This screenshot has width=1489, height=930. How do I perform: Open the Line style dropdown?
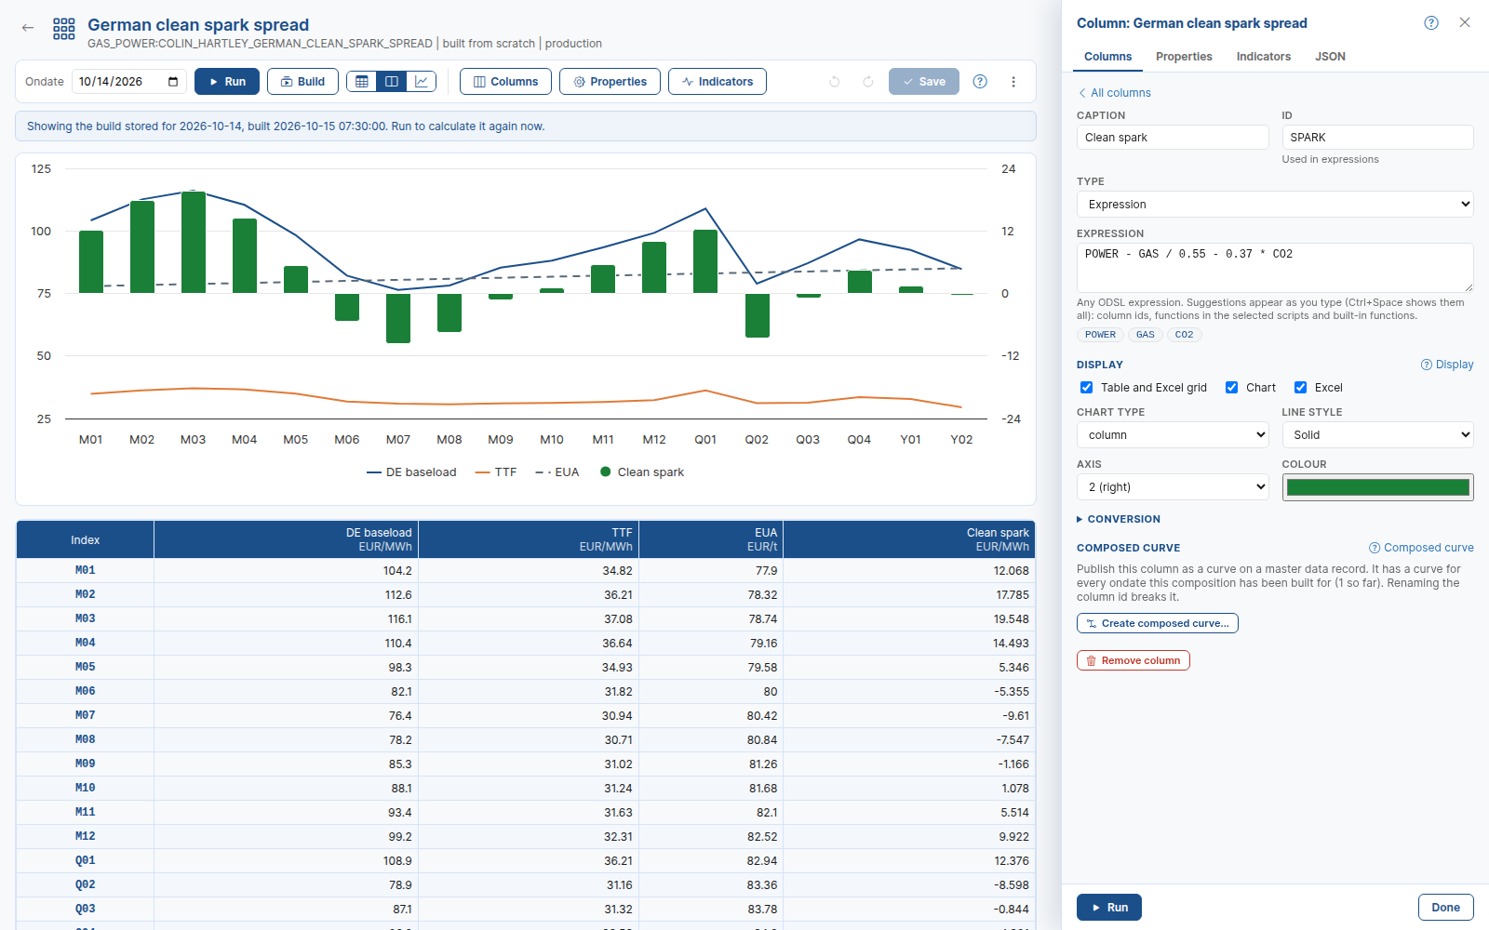[1377, 435]
